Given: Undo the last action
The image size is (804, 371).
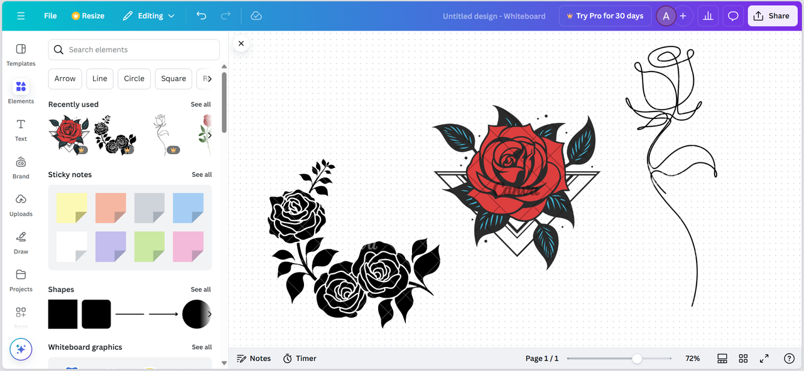Looking at the screenshot, I should pyautogui.click(x=201, y=16).
